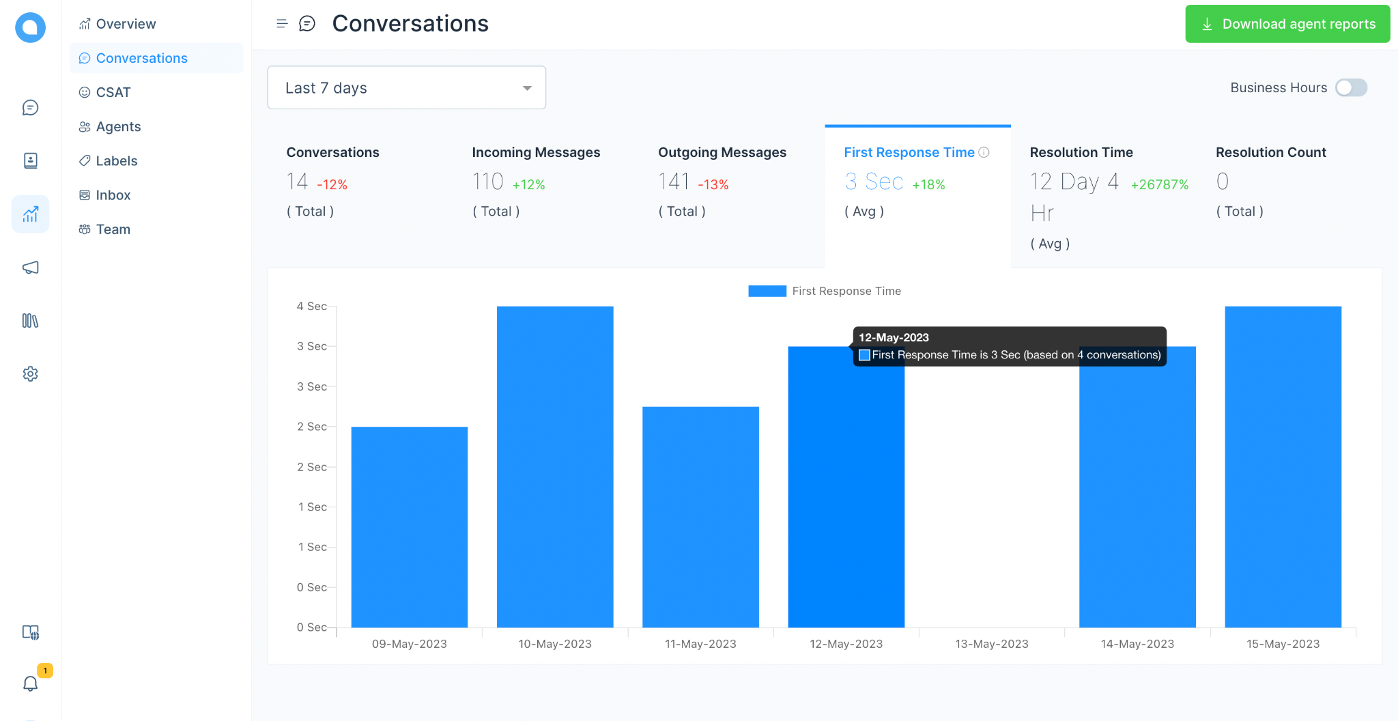Click the chat bubble icon beside Conversations heading
This screenshot has width=1398, height=721.
(307, 24)
